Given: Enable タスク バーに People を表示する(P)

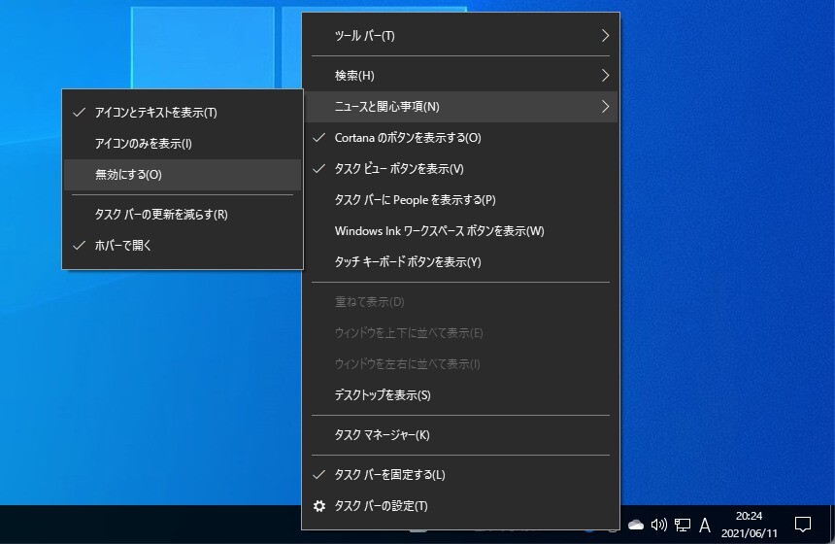Looking at the screenshot, I should pyautogui.click(x=460, y=200).
